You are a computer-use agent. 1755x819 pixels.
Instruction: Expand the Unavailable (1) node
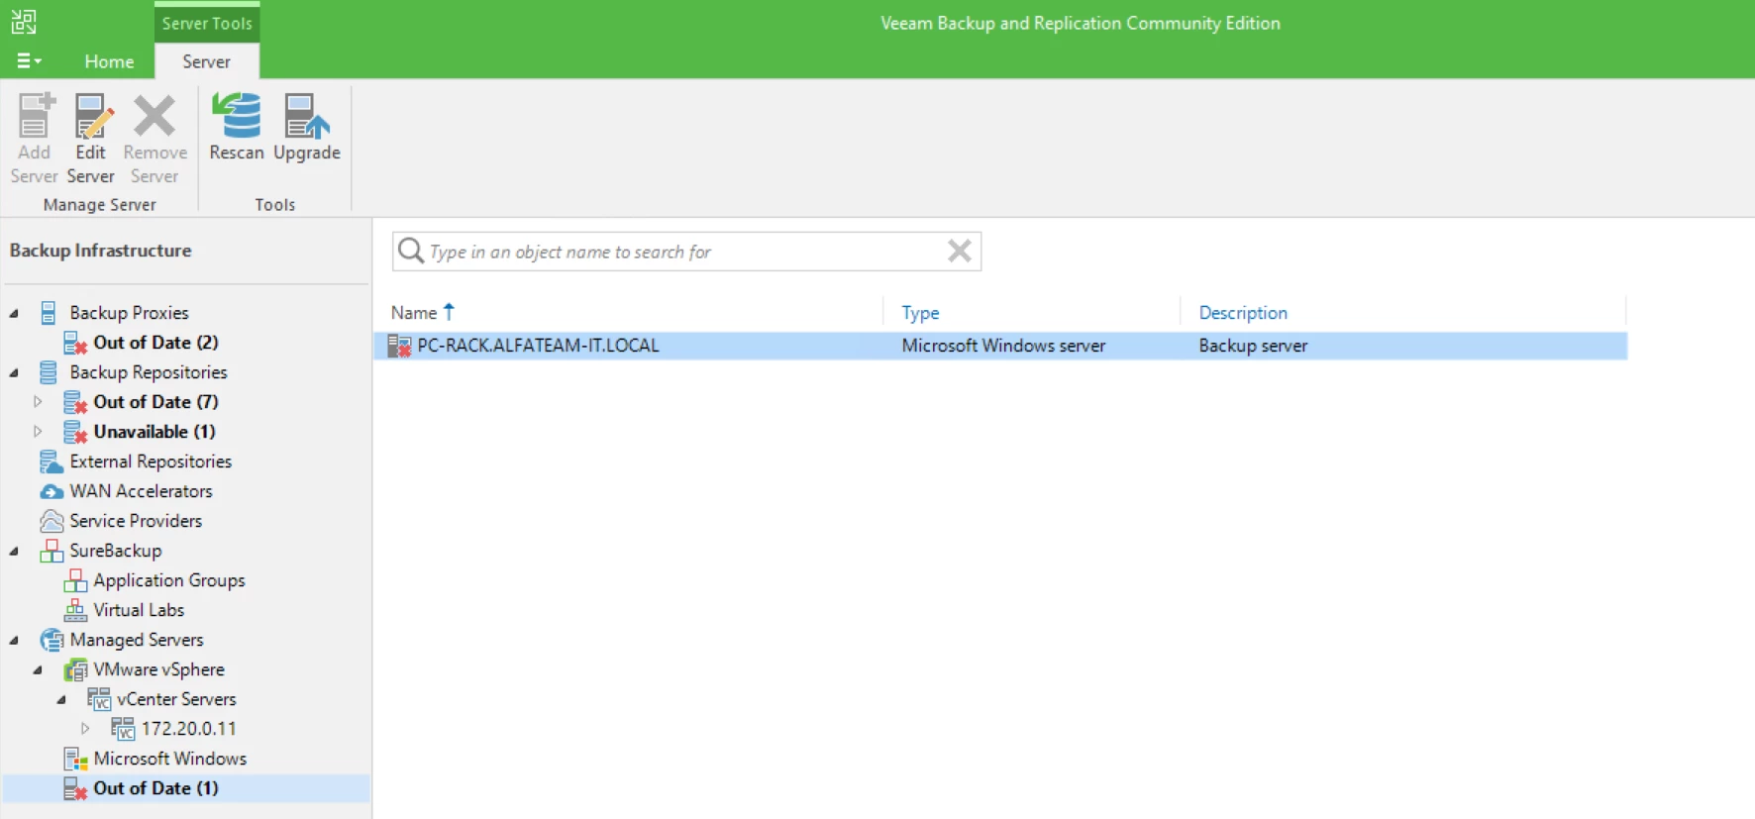tap(38, 432)
